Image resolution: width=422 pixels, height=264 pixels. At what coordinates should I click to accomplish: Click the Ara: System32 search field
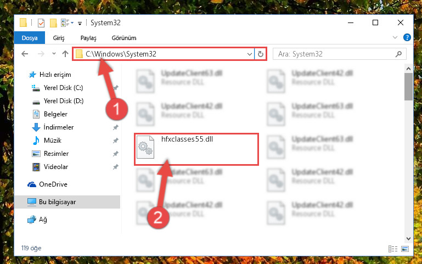tap(335, 54)
